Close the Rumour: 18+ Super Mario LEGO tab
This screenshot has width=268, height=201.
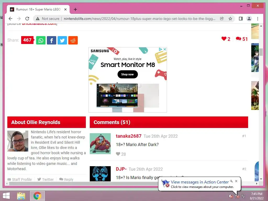coord(65,9)
